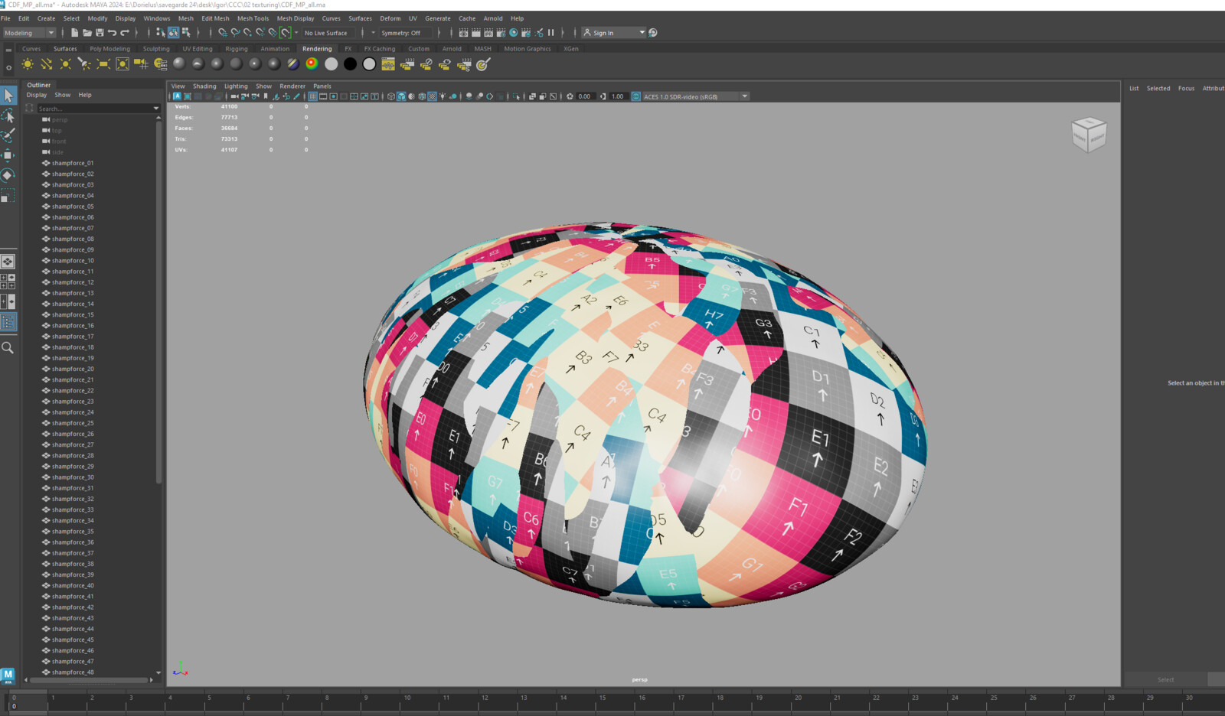Viewport: 1225px width, 716px height.
Task: Toggle isolate select in viewport toolbar
Action: pyautogui.click(x=516, y=96)
